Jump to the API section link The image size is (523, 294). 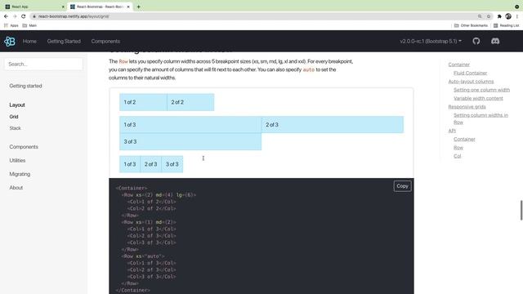tap(452, 131)
